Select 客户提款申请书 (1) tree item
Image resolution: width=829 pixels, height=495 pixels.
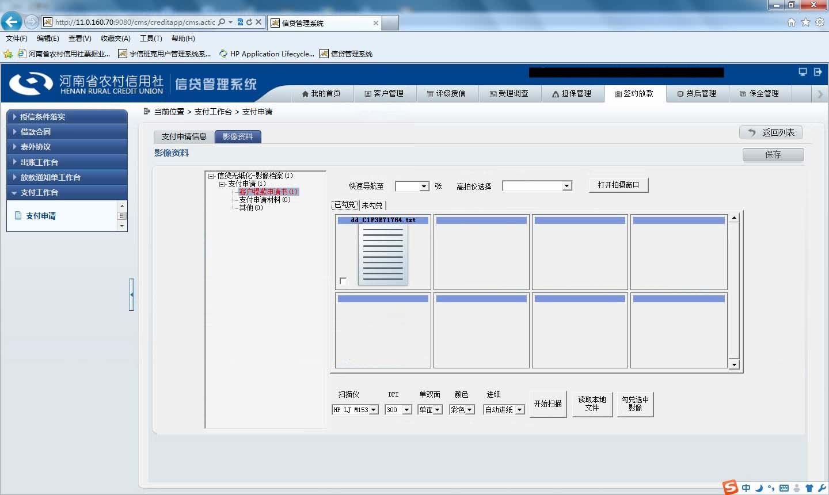tap(268, 192)
